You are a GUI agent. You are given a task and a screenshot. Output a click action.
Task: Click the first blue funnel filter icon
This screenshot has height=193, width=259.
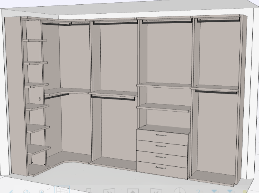(215, 191)
